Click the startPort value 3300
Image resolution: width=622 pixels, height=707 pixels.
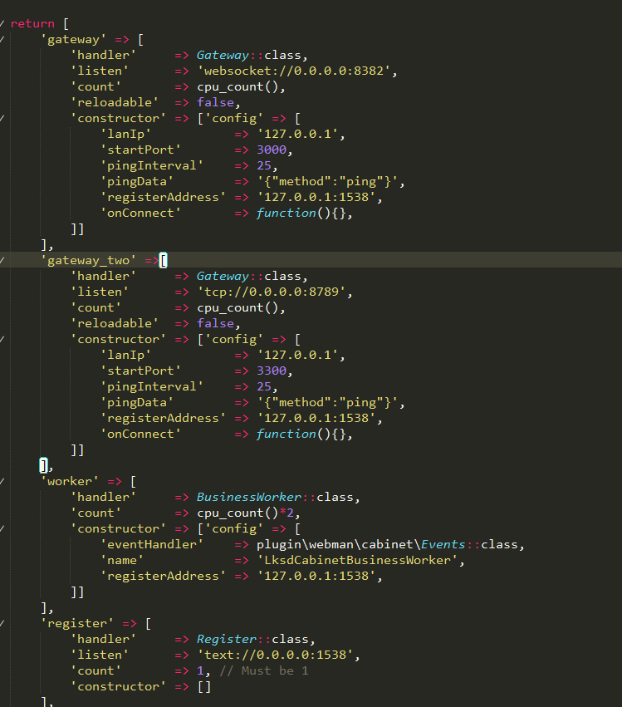click(272, 371)
